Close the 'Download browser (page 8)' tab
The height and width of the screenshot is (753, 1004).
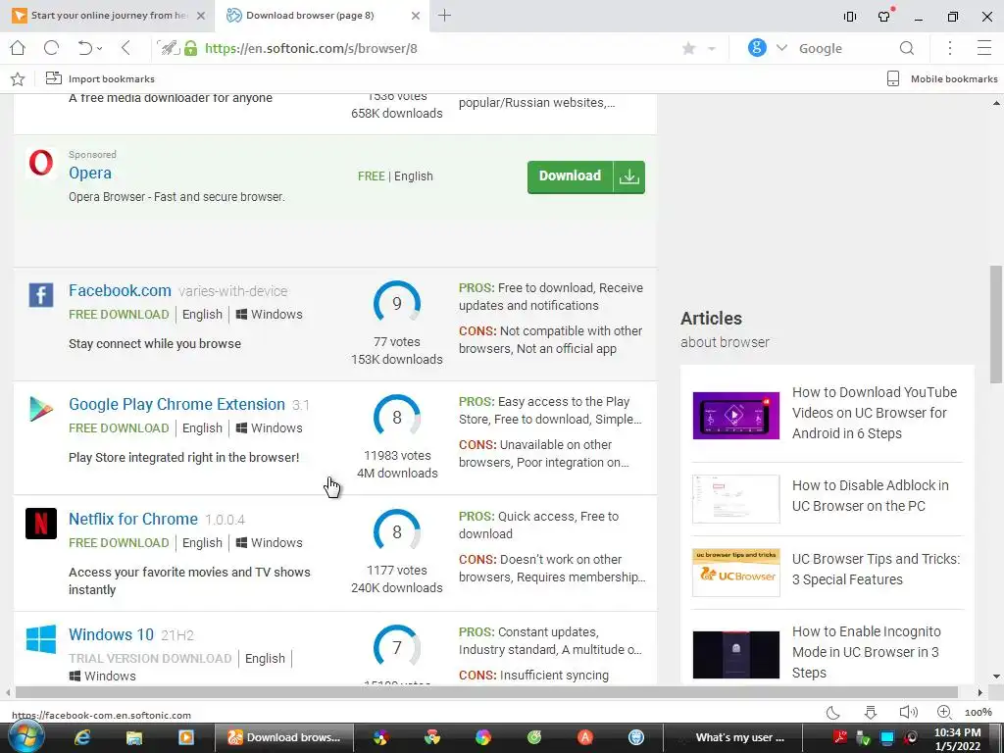[416, 16]
